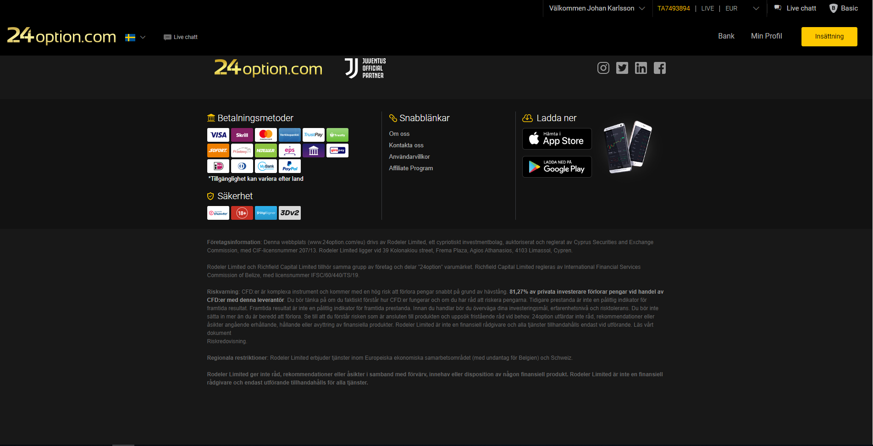Click the 18+ age restriction badge
873x446 pixels.
pos(242,213)
